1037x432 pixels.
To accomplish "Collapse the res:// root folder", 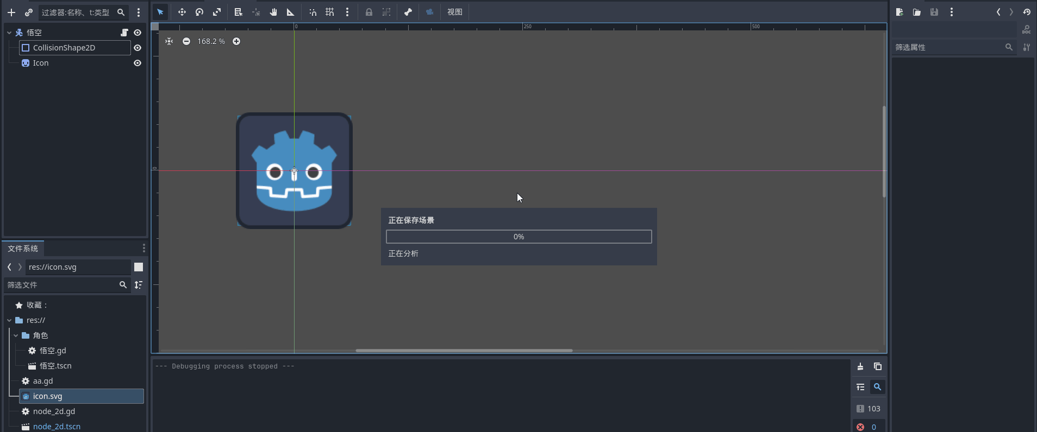I will point(9,320).
